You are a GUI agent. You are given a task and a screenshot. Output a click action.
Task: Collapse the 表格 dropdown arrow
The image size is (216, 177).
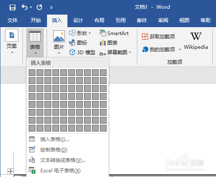(35, 53)
